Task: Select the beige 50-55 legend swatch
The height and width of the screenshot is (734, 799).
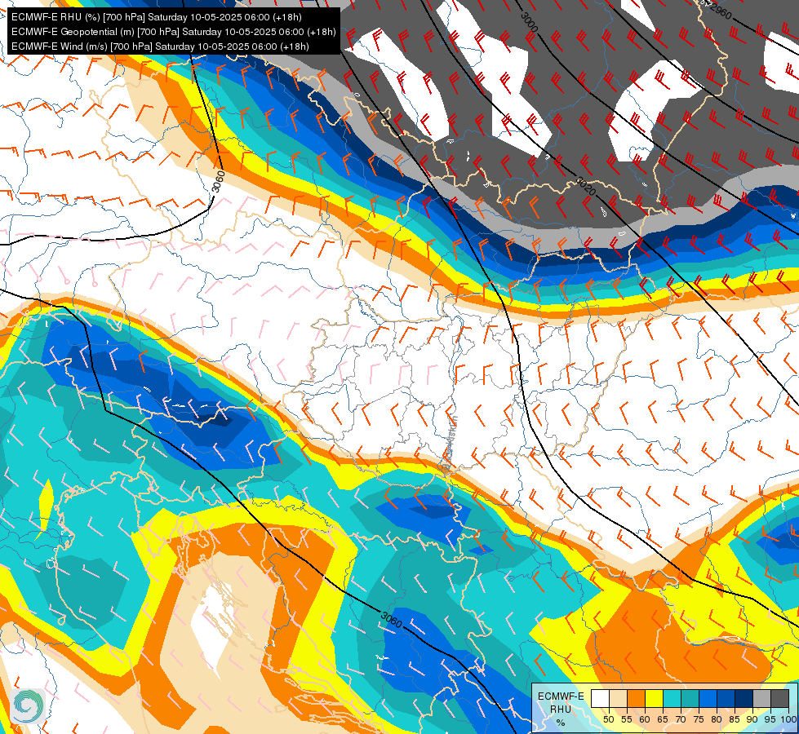Action: pos(618,698)
